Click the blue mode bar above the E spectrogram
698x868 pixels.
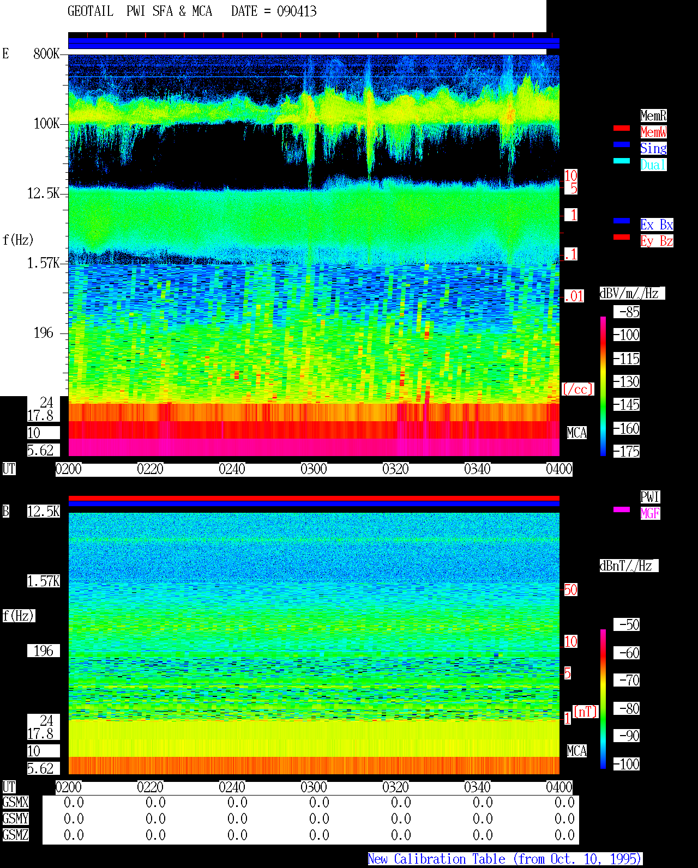point(314,44)
